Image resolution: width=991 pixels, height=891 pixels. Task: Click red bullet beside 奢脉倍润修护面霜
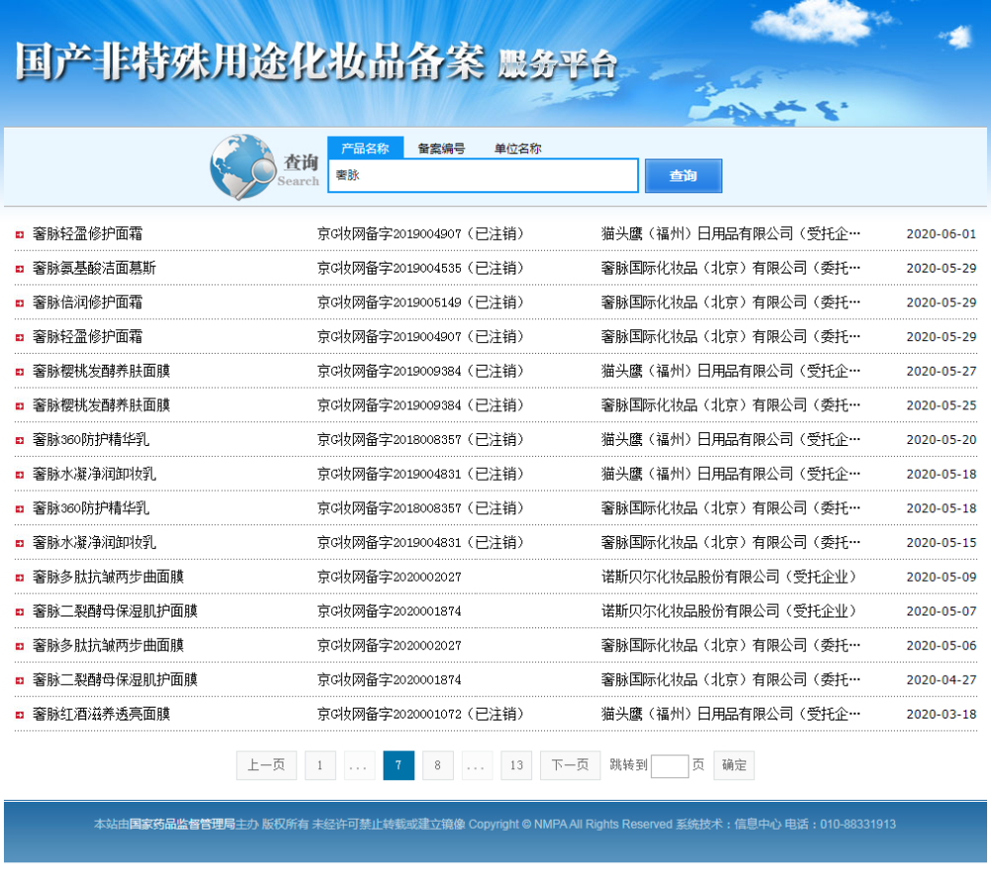coord(20,302)
